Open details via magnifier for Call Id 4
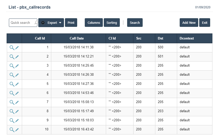217x137 pixels. 12,75
